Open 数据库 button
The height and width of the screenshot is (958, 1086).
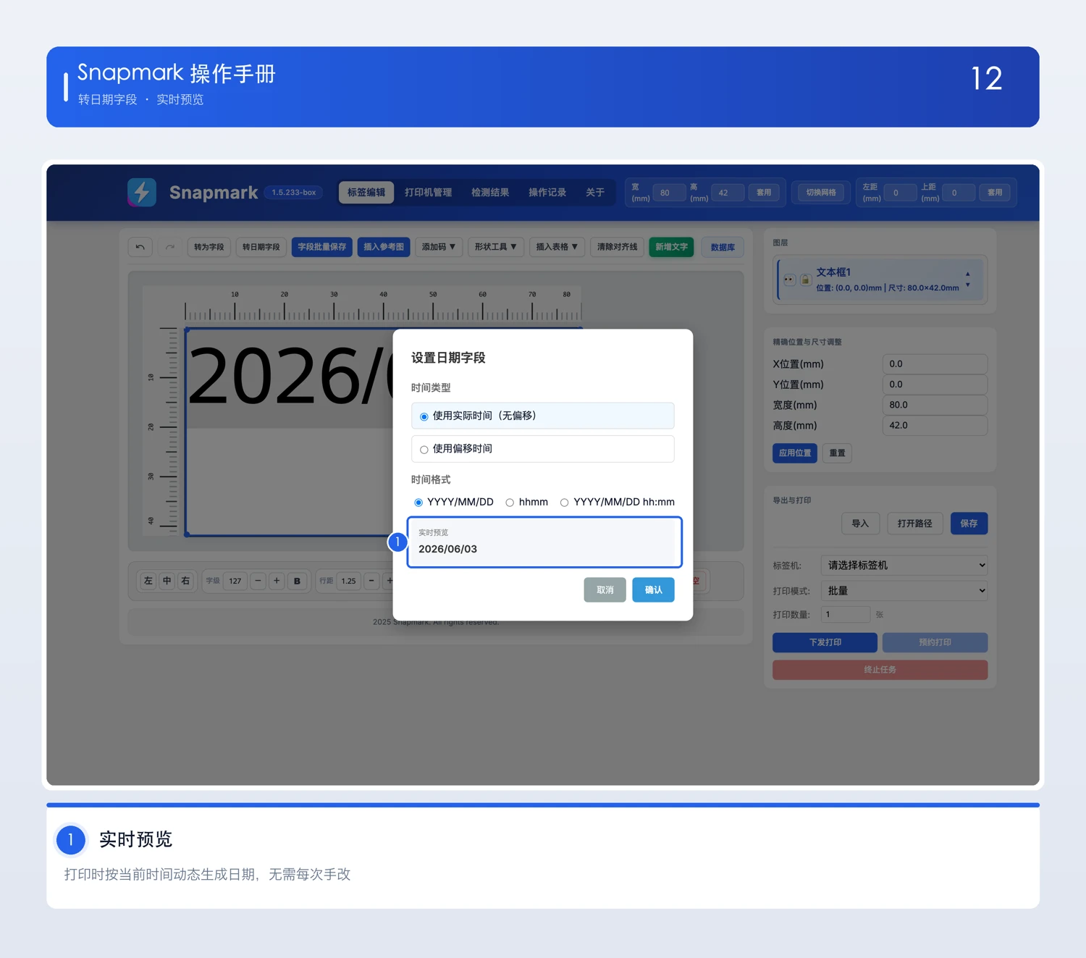point(723,248)
